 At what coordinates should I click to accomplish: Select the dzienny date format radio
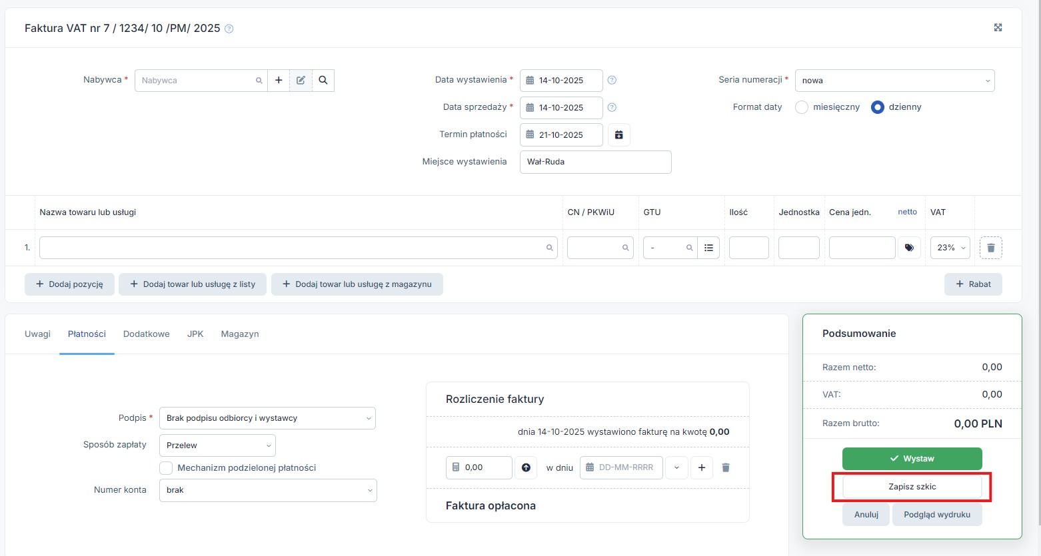pos(878,107)
